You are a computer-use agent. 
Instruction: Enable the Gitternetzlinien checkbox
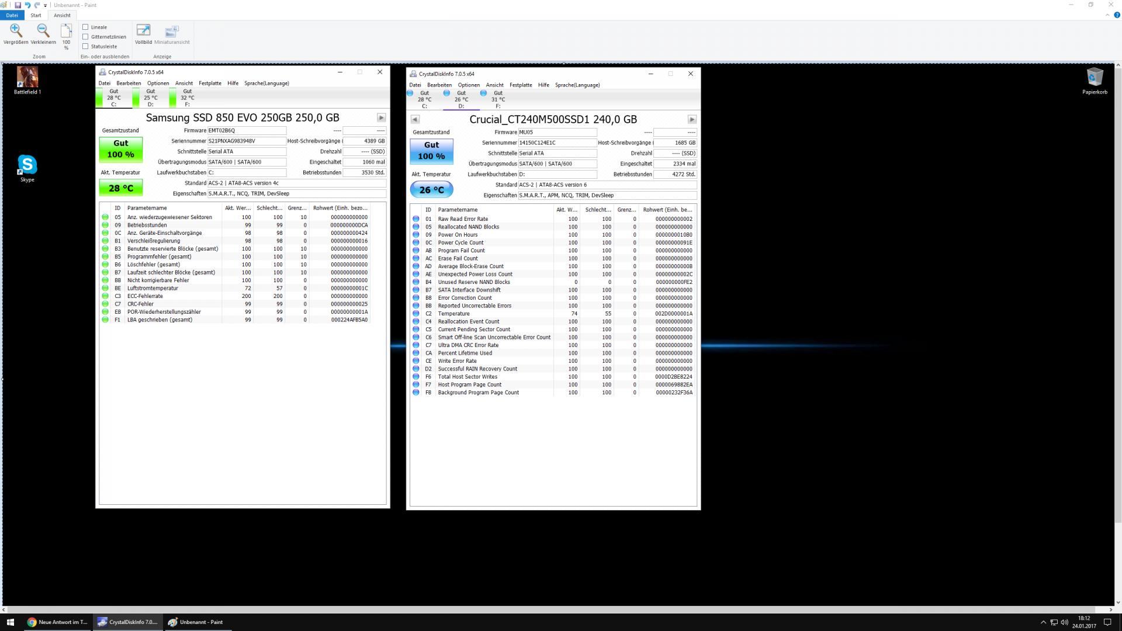(86, 37)
